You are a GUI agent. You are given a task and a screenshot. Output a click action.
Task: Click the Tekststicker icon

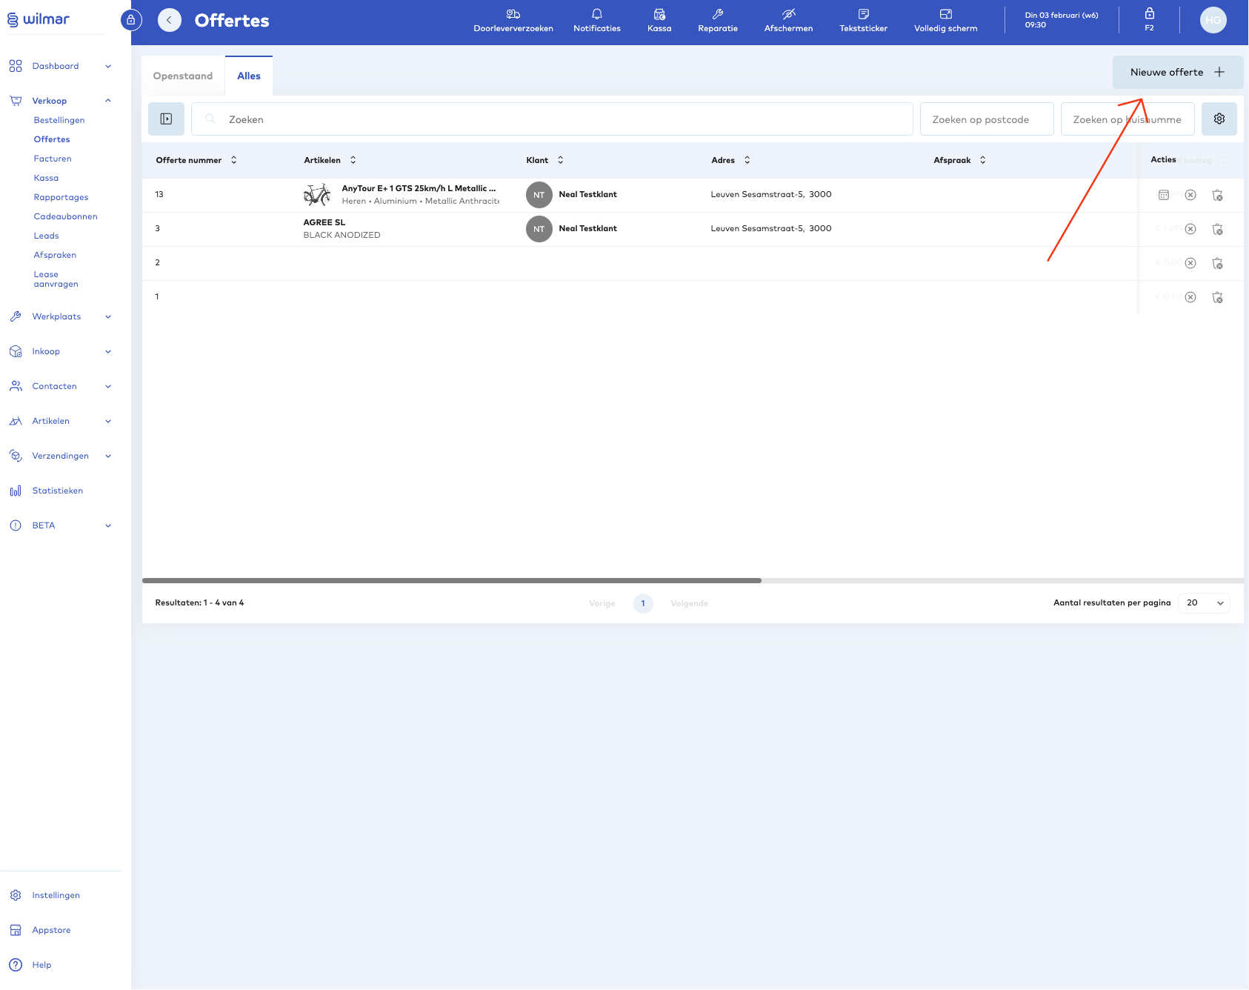tap(863, 20)
